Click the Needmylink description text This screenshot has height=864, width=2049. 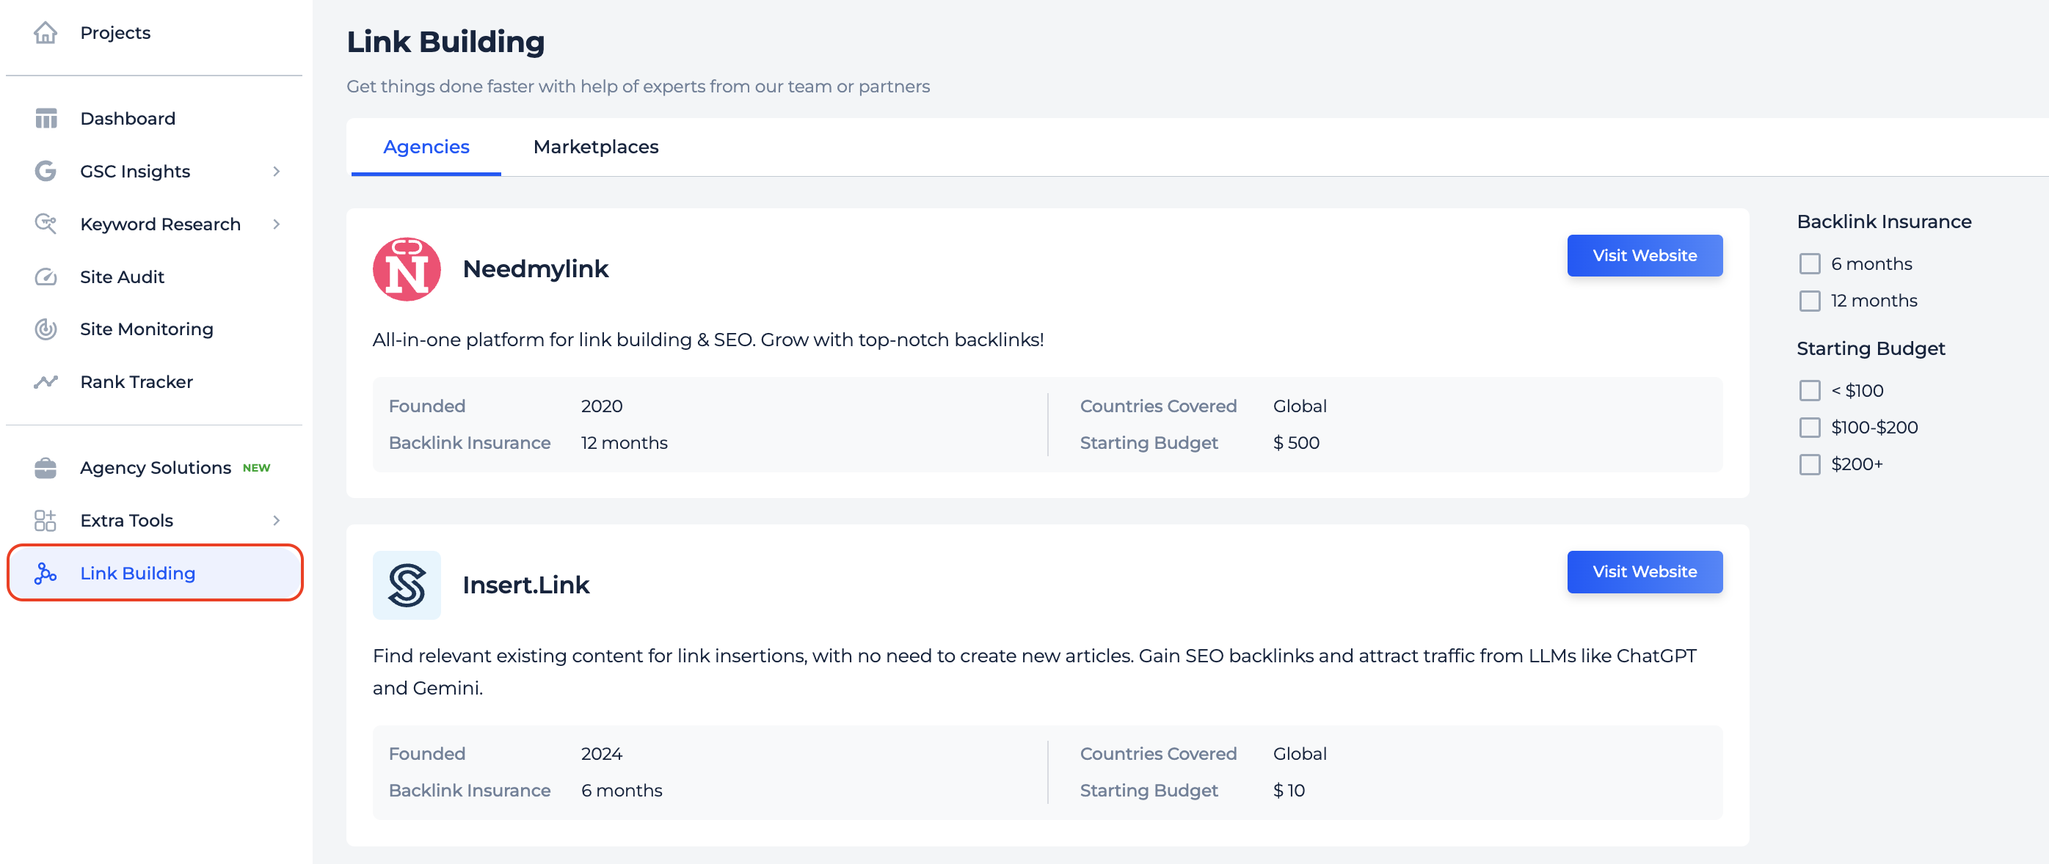[708, 340]
